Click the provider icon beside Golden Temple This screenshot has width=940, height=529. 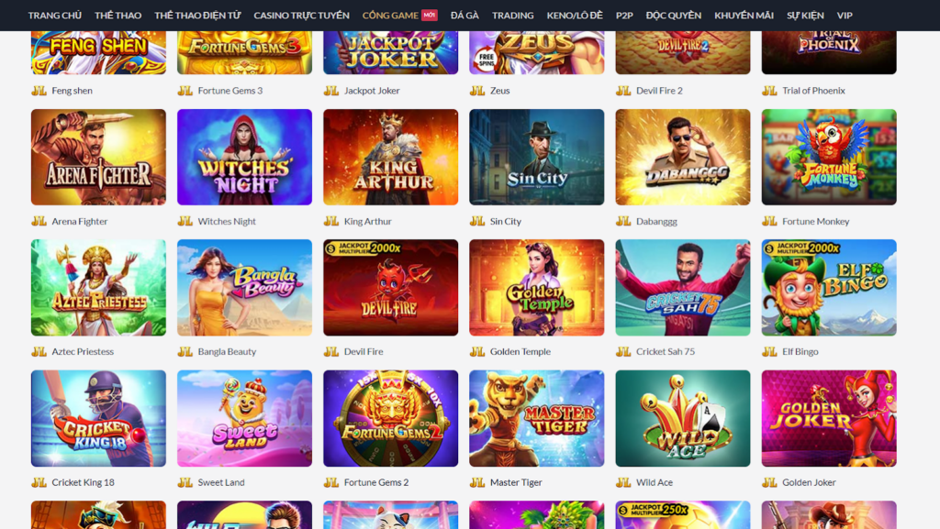[477, 352]
